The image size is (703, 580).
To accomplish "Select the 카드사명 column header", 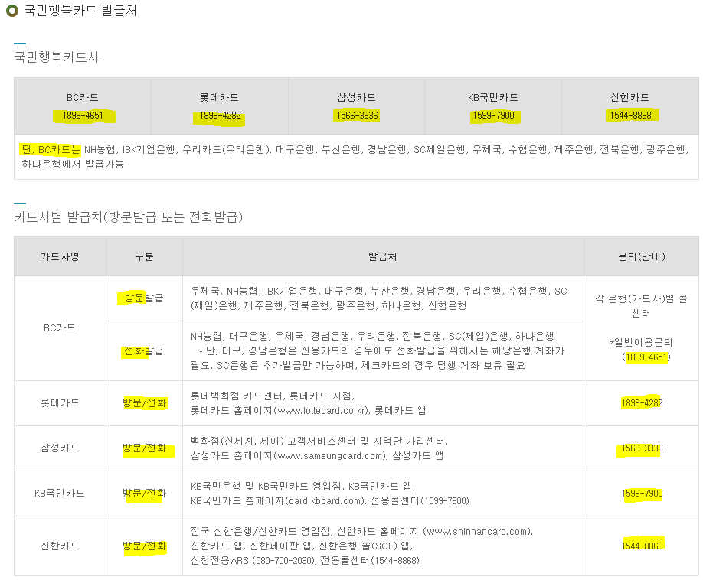I will click(x=60, y=256).
